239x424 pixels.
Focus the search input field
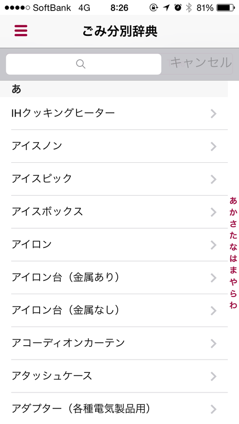(x=84, y=64)
